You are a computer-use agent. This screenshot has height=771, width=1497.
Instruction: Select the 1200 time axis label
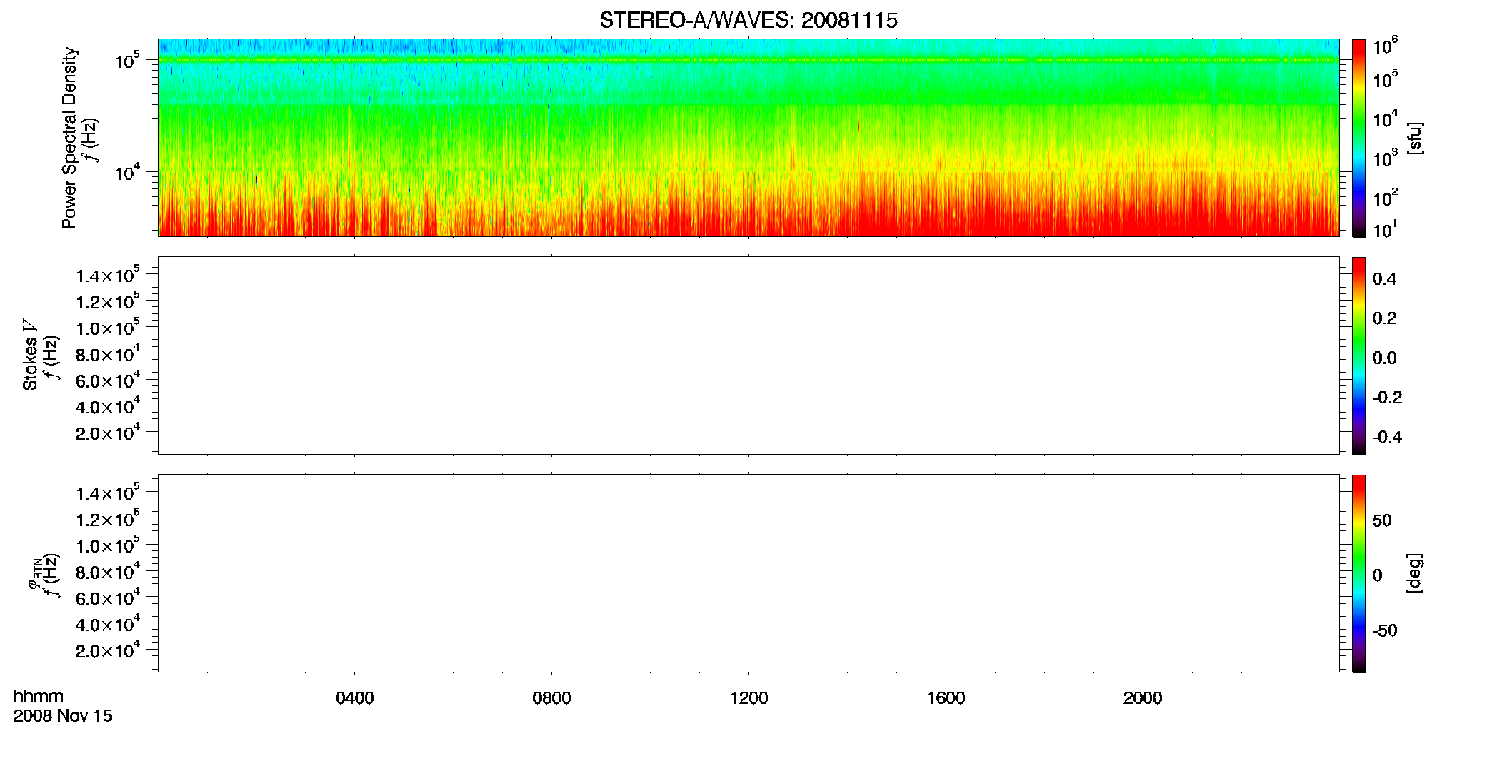tap(748, 698)
